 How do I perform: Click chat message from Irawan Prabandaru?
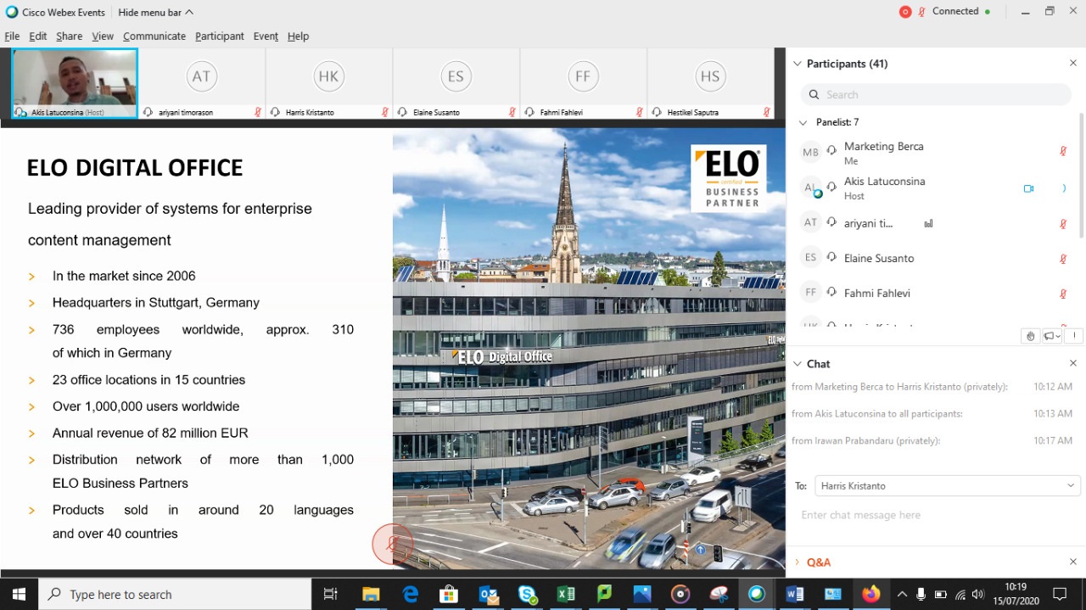pos(866,441)
